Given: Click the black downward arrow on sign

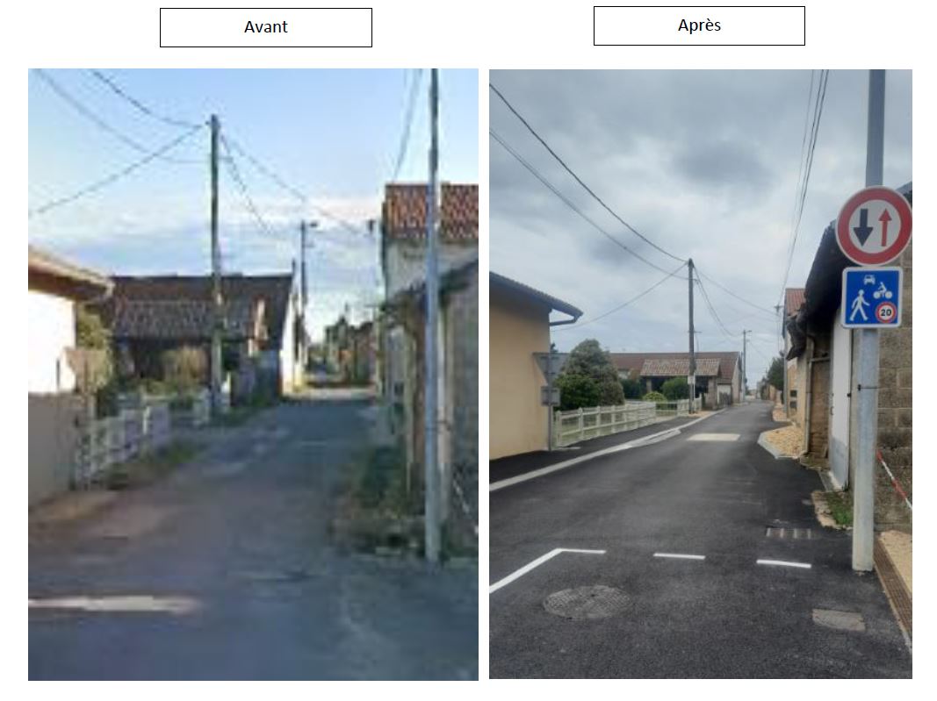Looking at the screenshot, I should 862,227.
